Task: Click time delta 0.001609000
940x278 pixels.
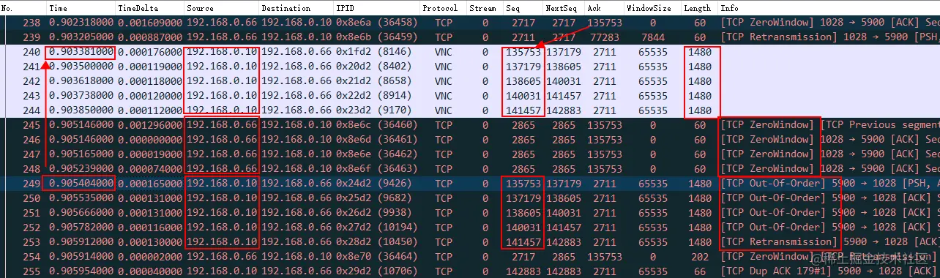Action: [x=150, y=23]
